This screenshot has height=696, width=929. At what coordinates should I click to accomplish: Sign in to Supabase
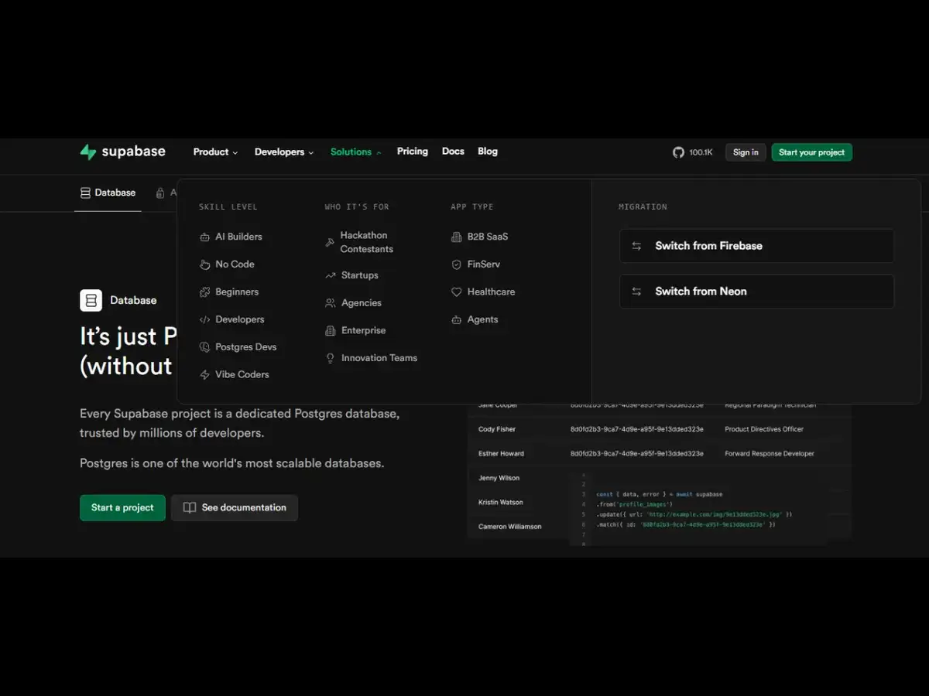tap(745, 152)
